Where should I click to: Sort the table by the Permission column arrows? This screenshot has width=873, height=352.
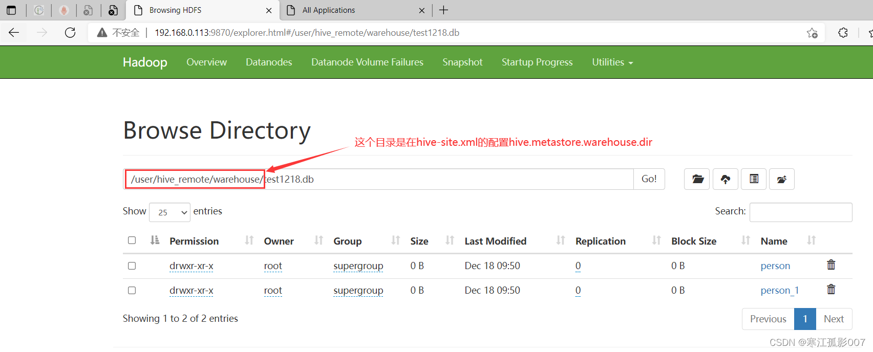(x=249, y=240)
